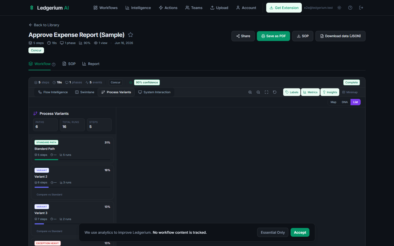
Task: Click the Standard Path progress bar
Action: [x=73, y=160]
